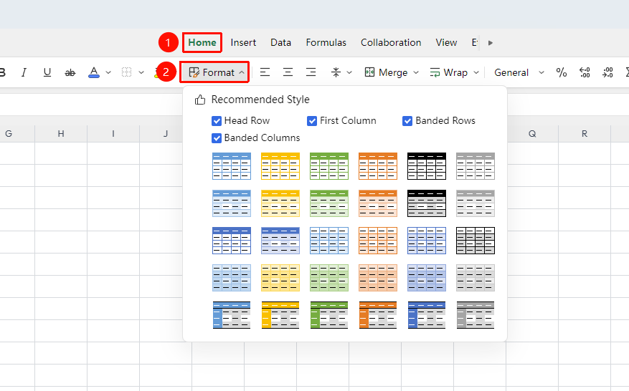
Task: Open font color dropdown arrow
Action: click(x=108, y=72)
